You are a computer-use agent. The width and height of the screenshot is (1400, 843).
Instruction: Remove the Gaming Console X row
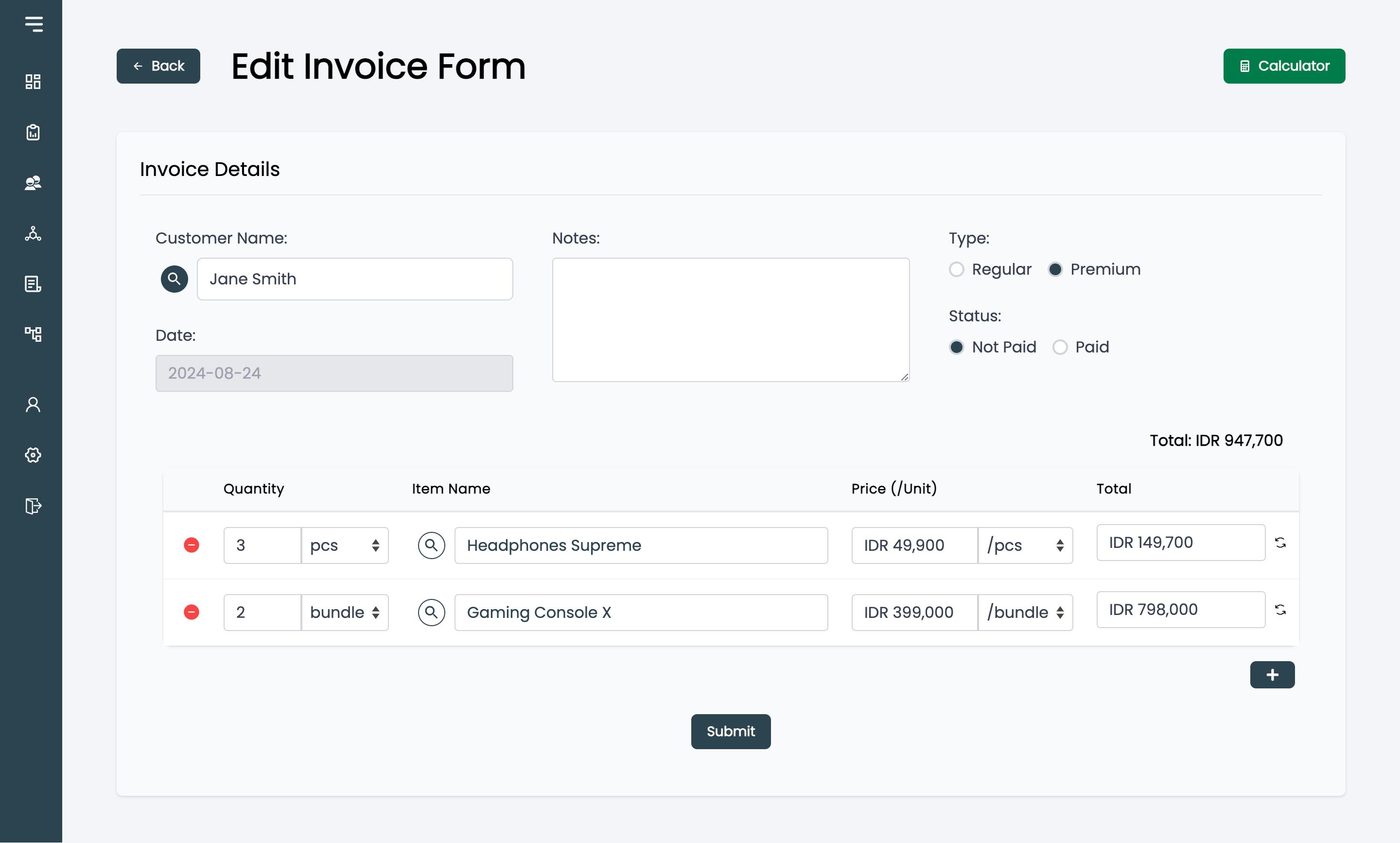click(192, 613)
